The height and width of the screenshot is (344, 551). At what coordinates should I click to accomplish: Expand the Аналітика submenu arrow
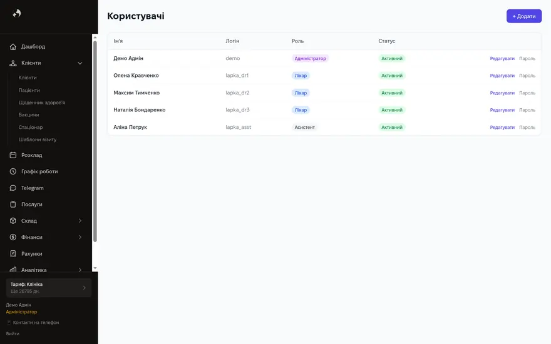tap(80, 270)
